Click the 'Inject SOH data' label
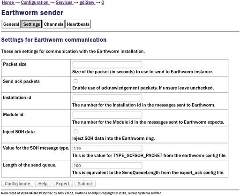The image size is (240, 196). pos(19,132)
